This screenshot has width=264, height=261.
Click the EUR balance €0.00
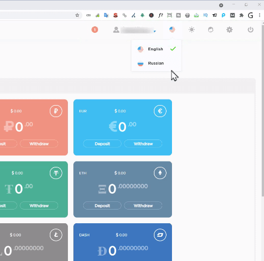pyautogui.click(x=123, y=127)
